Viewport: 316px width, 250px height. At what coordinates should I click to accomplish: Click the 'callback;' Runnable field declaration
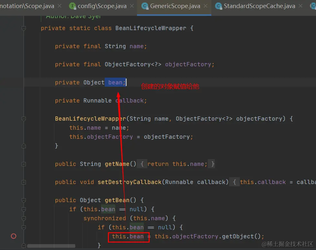[x=131, y=101]
